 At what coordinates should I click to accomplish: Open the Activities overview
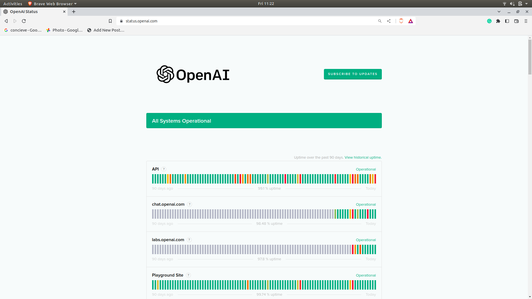13,4
